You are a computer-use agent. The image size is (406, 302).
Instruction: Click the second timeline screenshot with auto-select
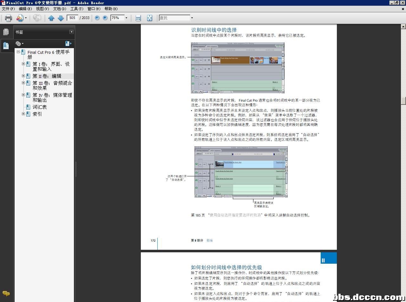click(241, 172)
